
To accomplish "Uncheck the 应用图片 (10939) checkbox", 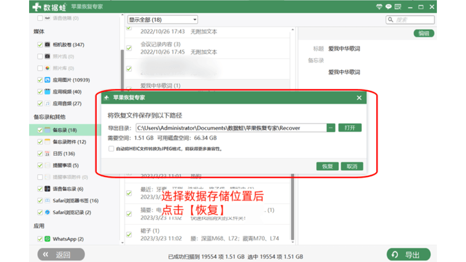I will click(x=40, y=80).
